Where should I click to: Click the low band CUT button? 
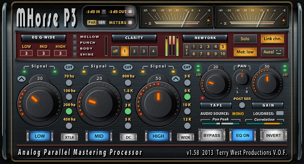point(69,67)
